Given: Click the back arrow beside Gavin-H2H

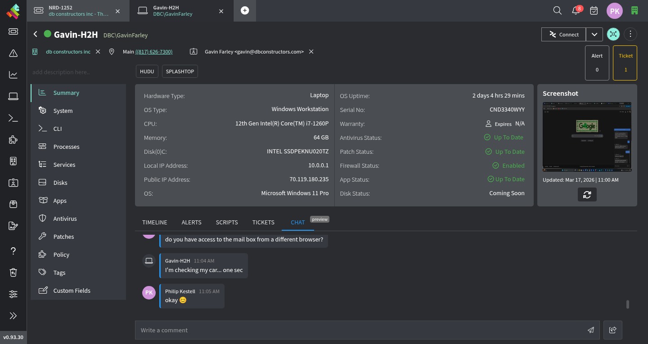Looking at the screenshot, I should 36,34.
